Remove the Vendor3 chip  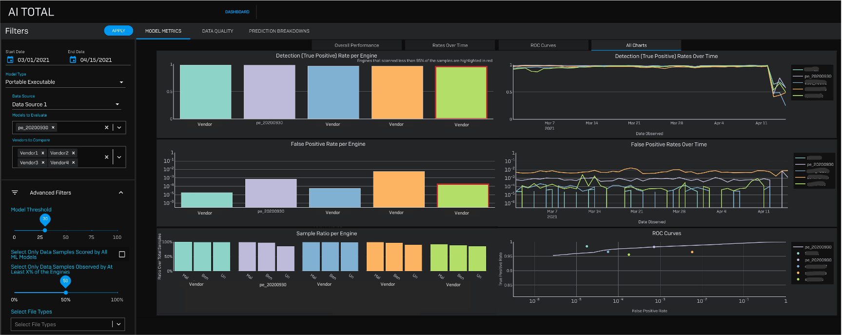[x=43, y=163]
